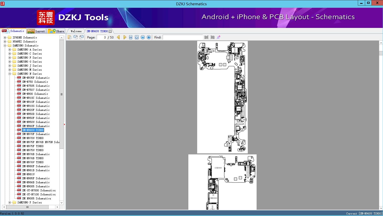383x216 pixels.
Task: Expand the IPHONE Schematic folder
Action: pyautogui.click(x=5, y=37)
